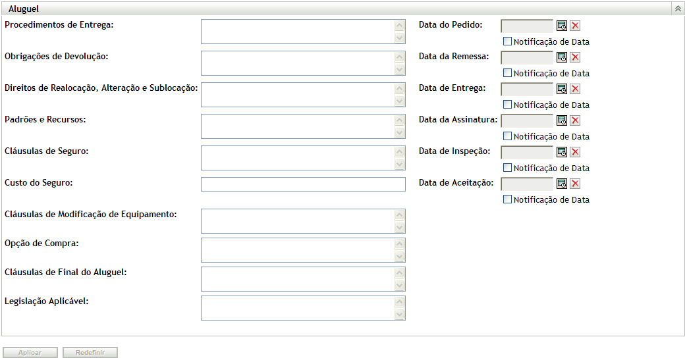Clear the Data do Pedido date
687x362 pixels.
tap(575, 26)
